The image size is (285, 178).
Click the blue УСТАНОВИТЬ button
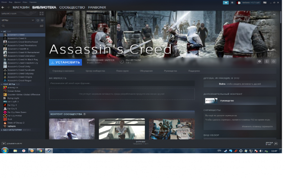65,62
